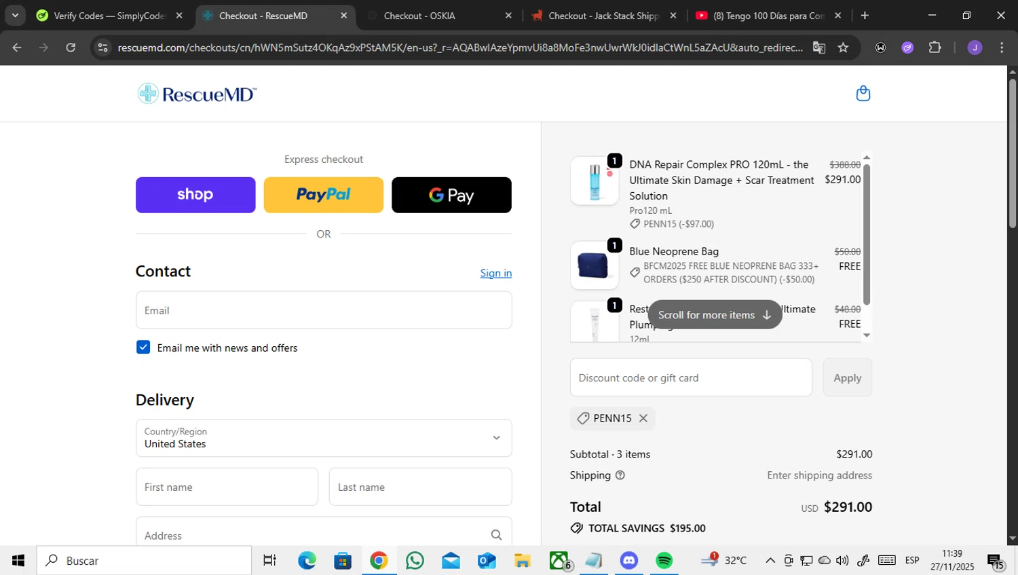Click the browser address bar URL
The image size is (1018, 575).
pyautogui.click(x=460, y=48)
